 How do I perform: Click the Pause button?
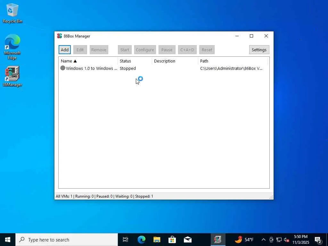pos(167,50)
